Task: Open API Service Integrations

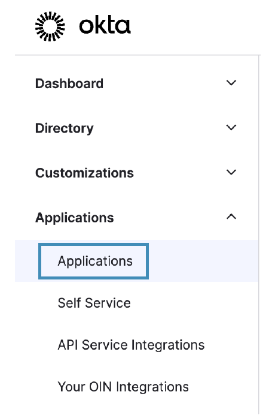Action: point(132,345)
